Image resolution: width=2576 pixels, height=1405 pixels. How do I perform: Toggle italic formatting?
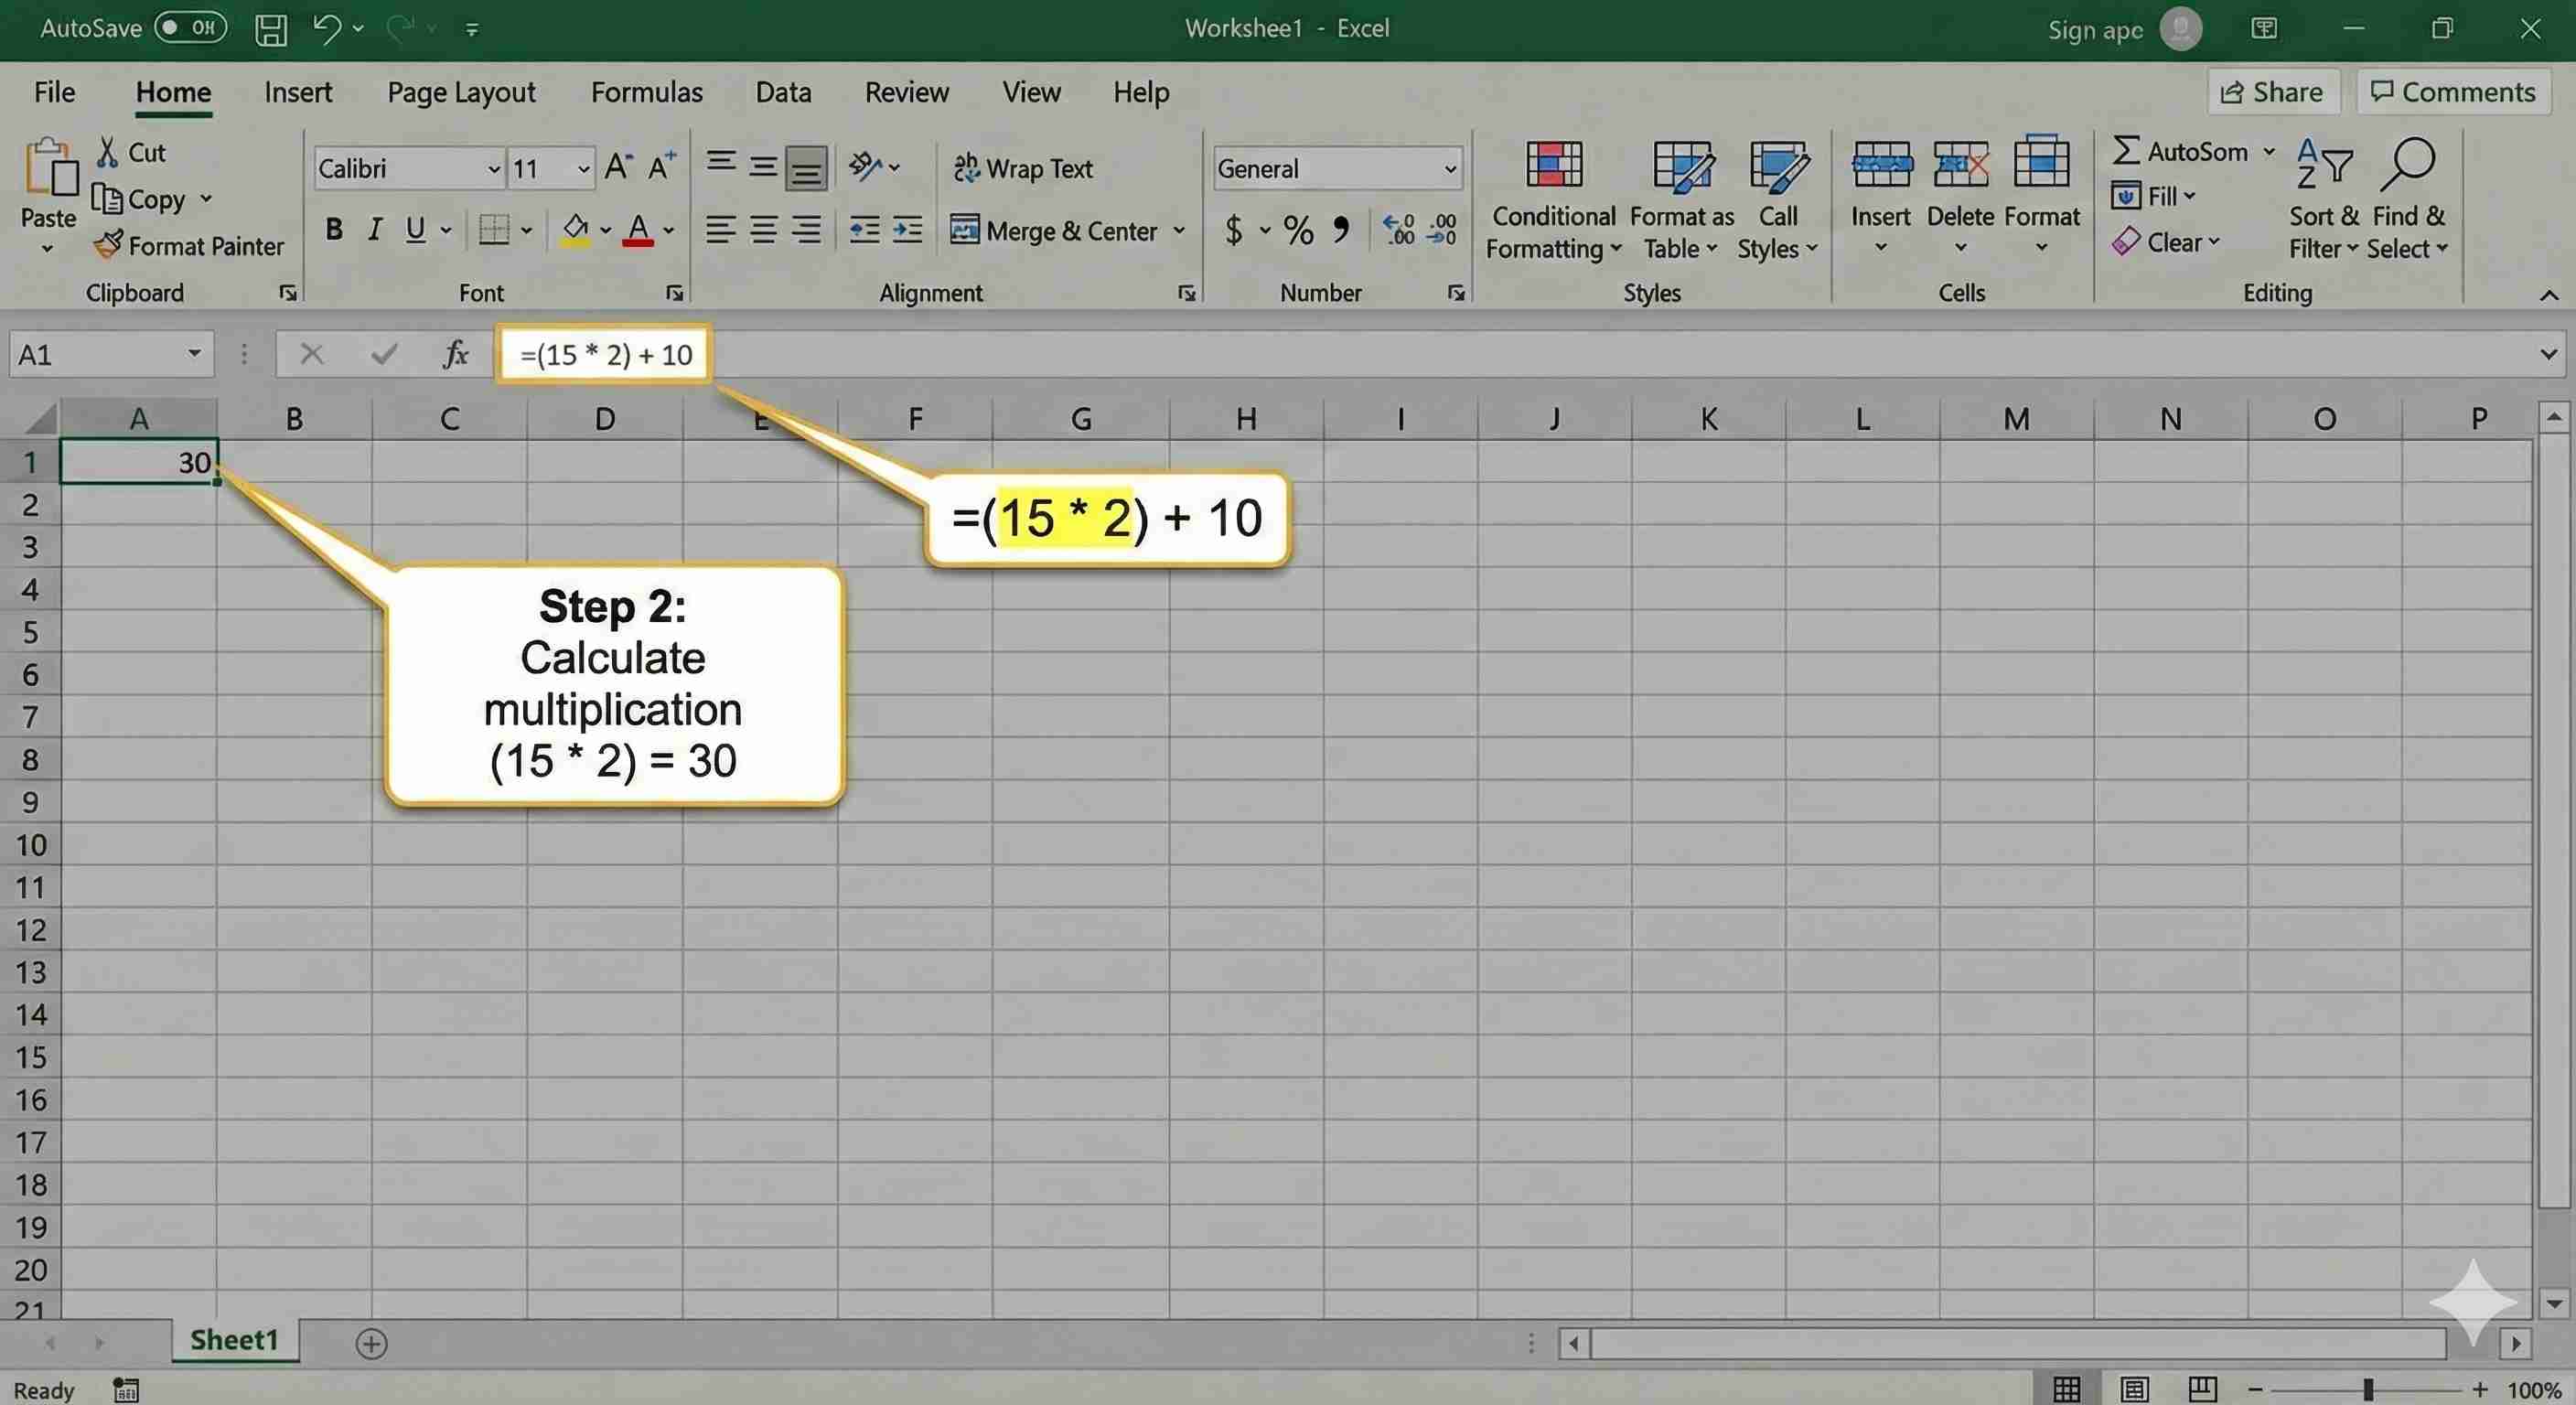click(x=374, y=229)
